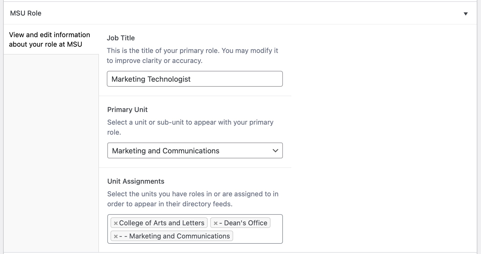Click the Dean's Office tag text
The width and height of the screenshot is (481, 254).
coord(245,223)
